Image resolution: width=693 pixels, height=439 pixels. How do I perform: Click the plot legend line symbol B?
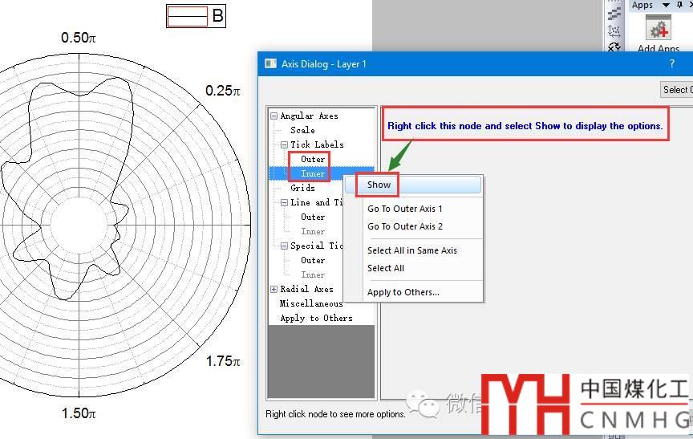click(187, 16)
